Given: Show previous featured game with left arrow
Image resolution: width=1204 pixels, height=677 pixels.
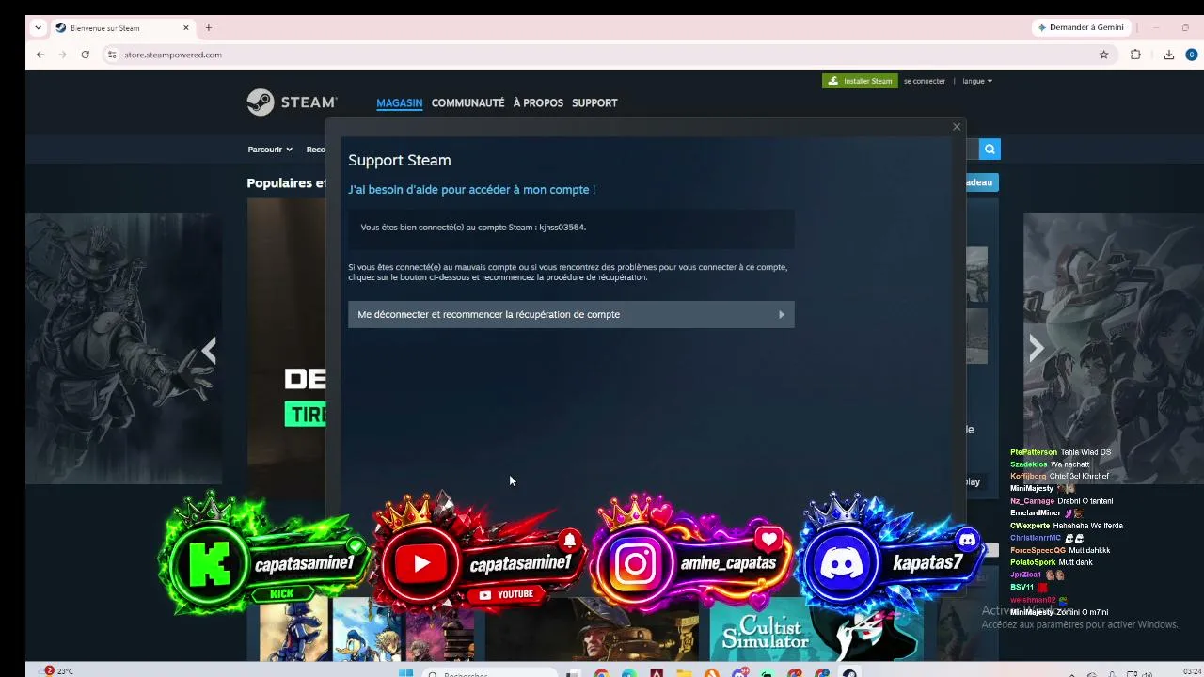Looking at the screenshot, I should coord(209,350).
